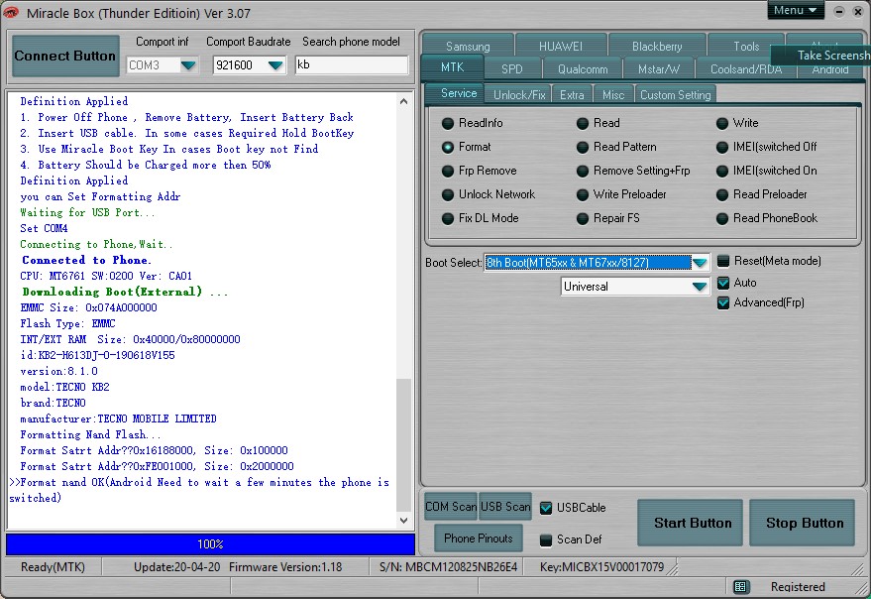
Task: Click the Take Screenshot tooltip button
Action: pos(821,56)
